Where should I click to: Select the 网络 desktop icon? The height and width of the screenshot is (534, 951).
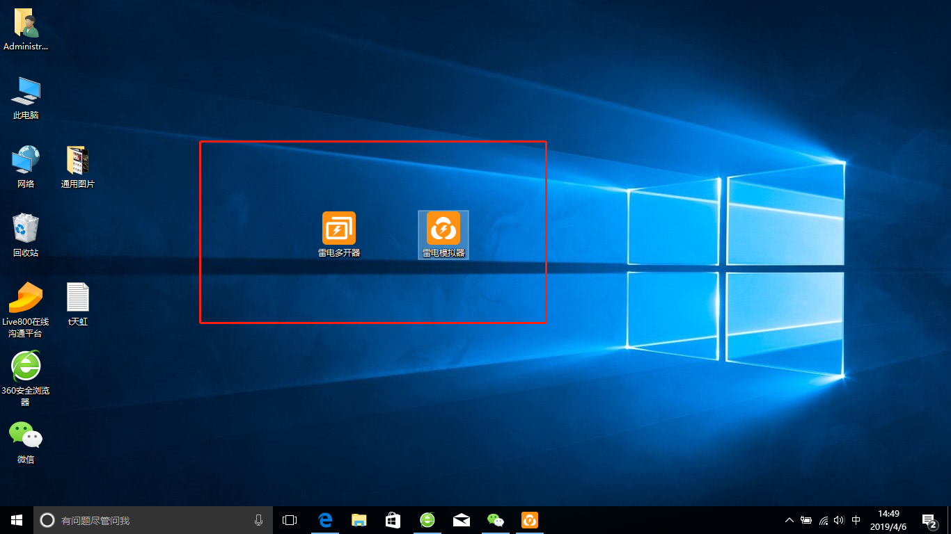click(x=26, y=167)
